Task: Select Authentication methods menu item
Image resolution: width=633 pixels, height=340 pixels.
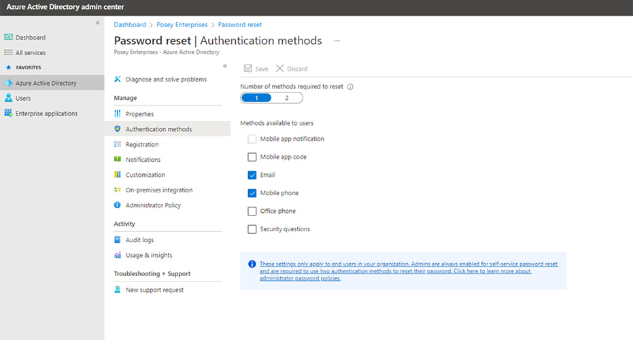Action: pyautogui.click(x=167, y=129)
